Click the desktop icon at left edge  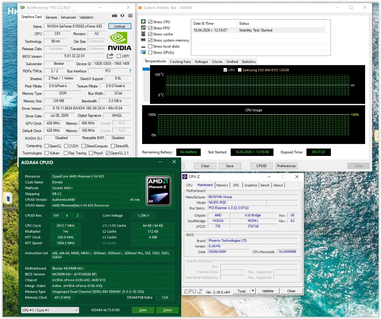pos(8,198)
